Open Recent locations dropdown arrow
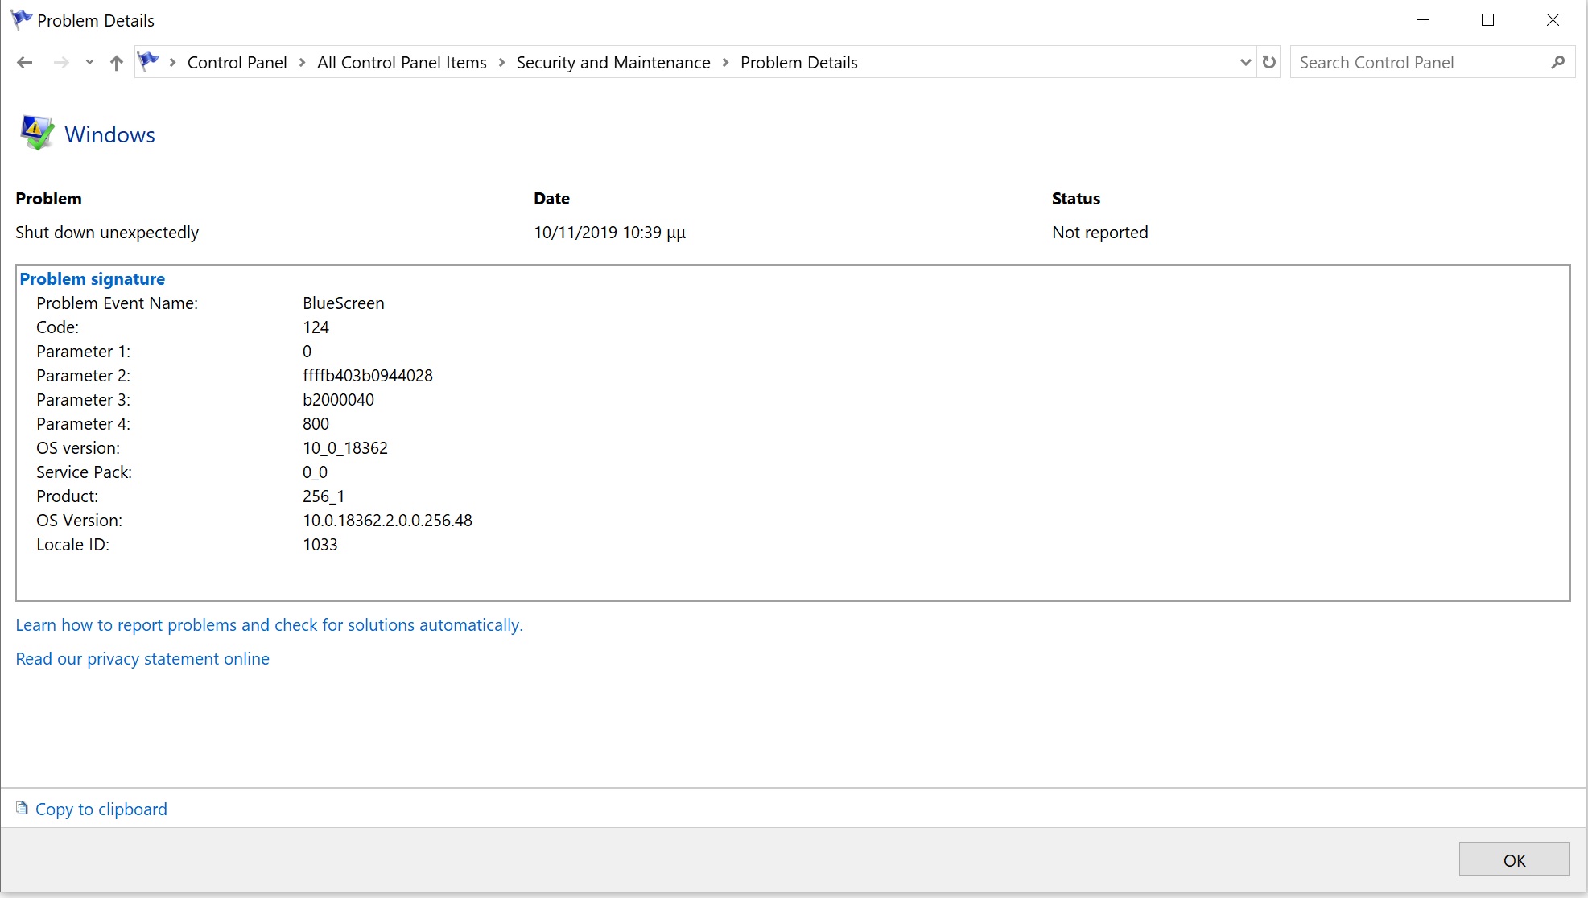Screen dimensions: 1588x898 89,63
